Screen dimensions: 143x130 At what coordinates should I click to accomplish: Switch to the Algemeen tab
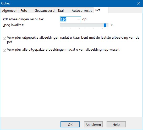10,10
